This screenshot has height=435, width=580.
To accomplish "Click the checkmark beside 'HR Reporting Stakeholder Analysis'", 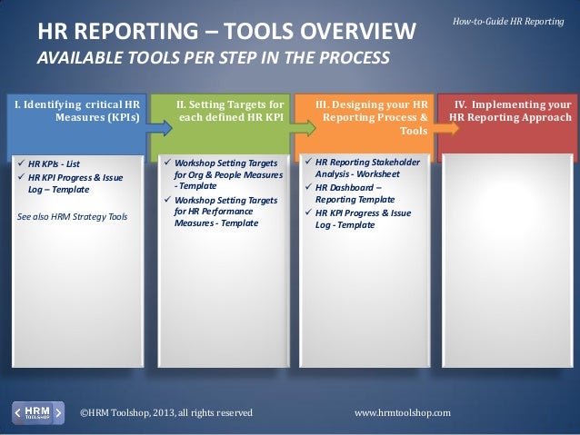I will point(308,161).
